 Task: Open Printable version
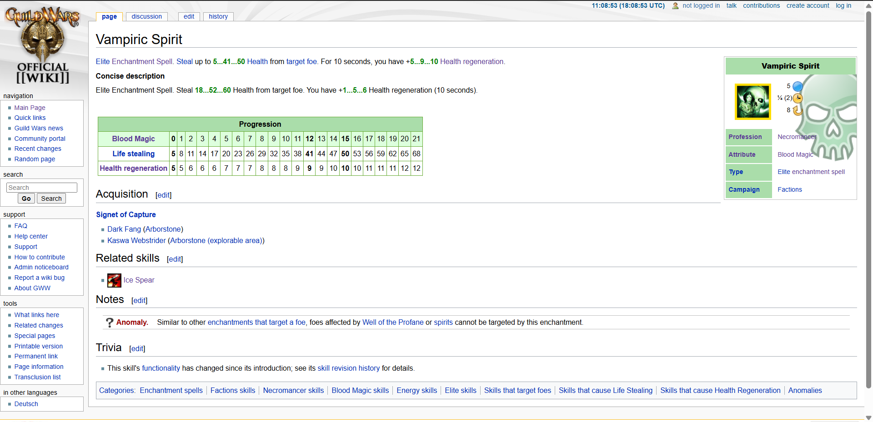tap(38, 346)
